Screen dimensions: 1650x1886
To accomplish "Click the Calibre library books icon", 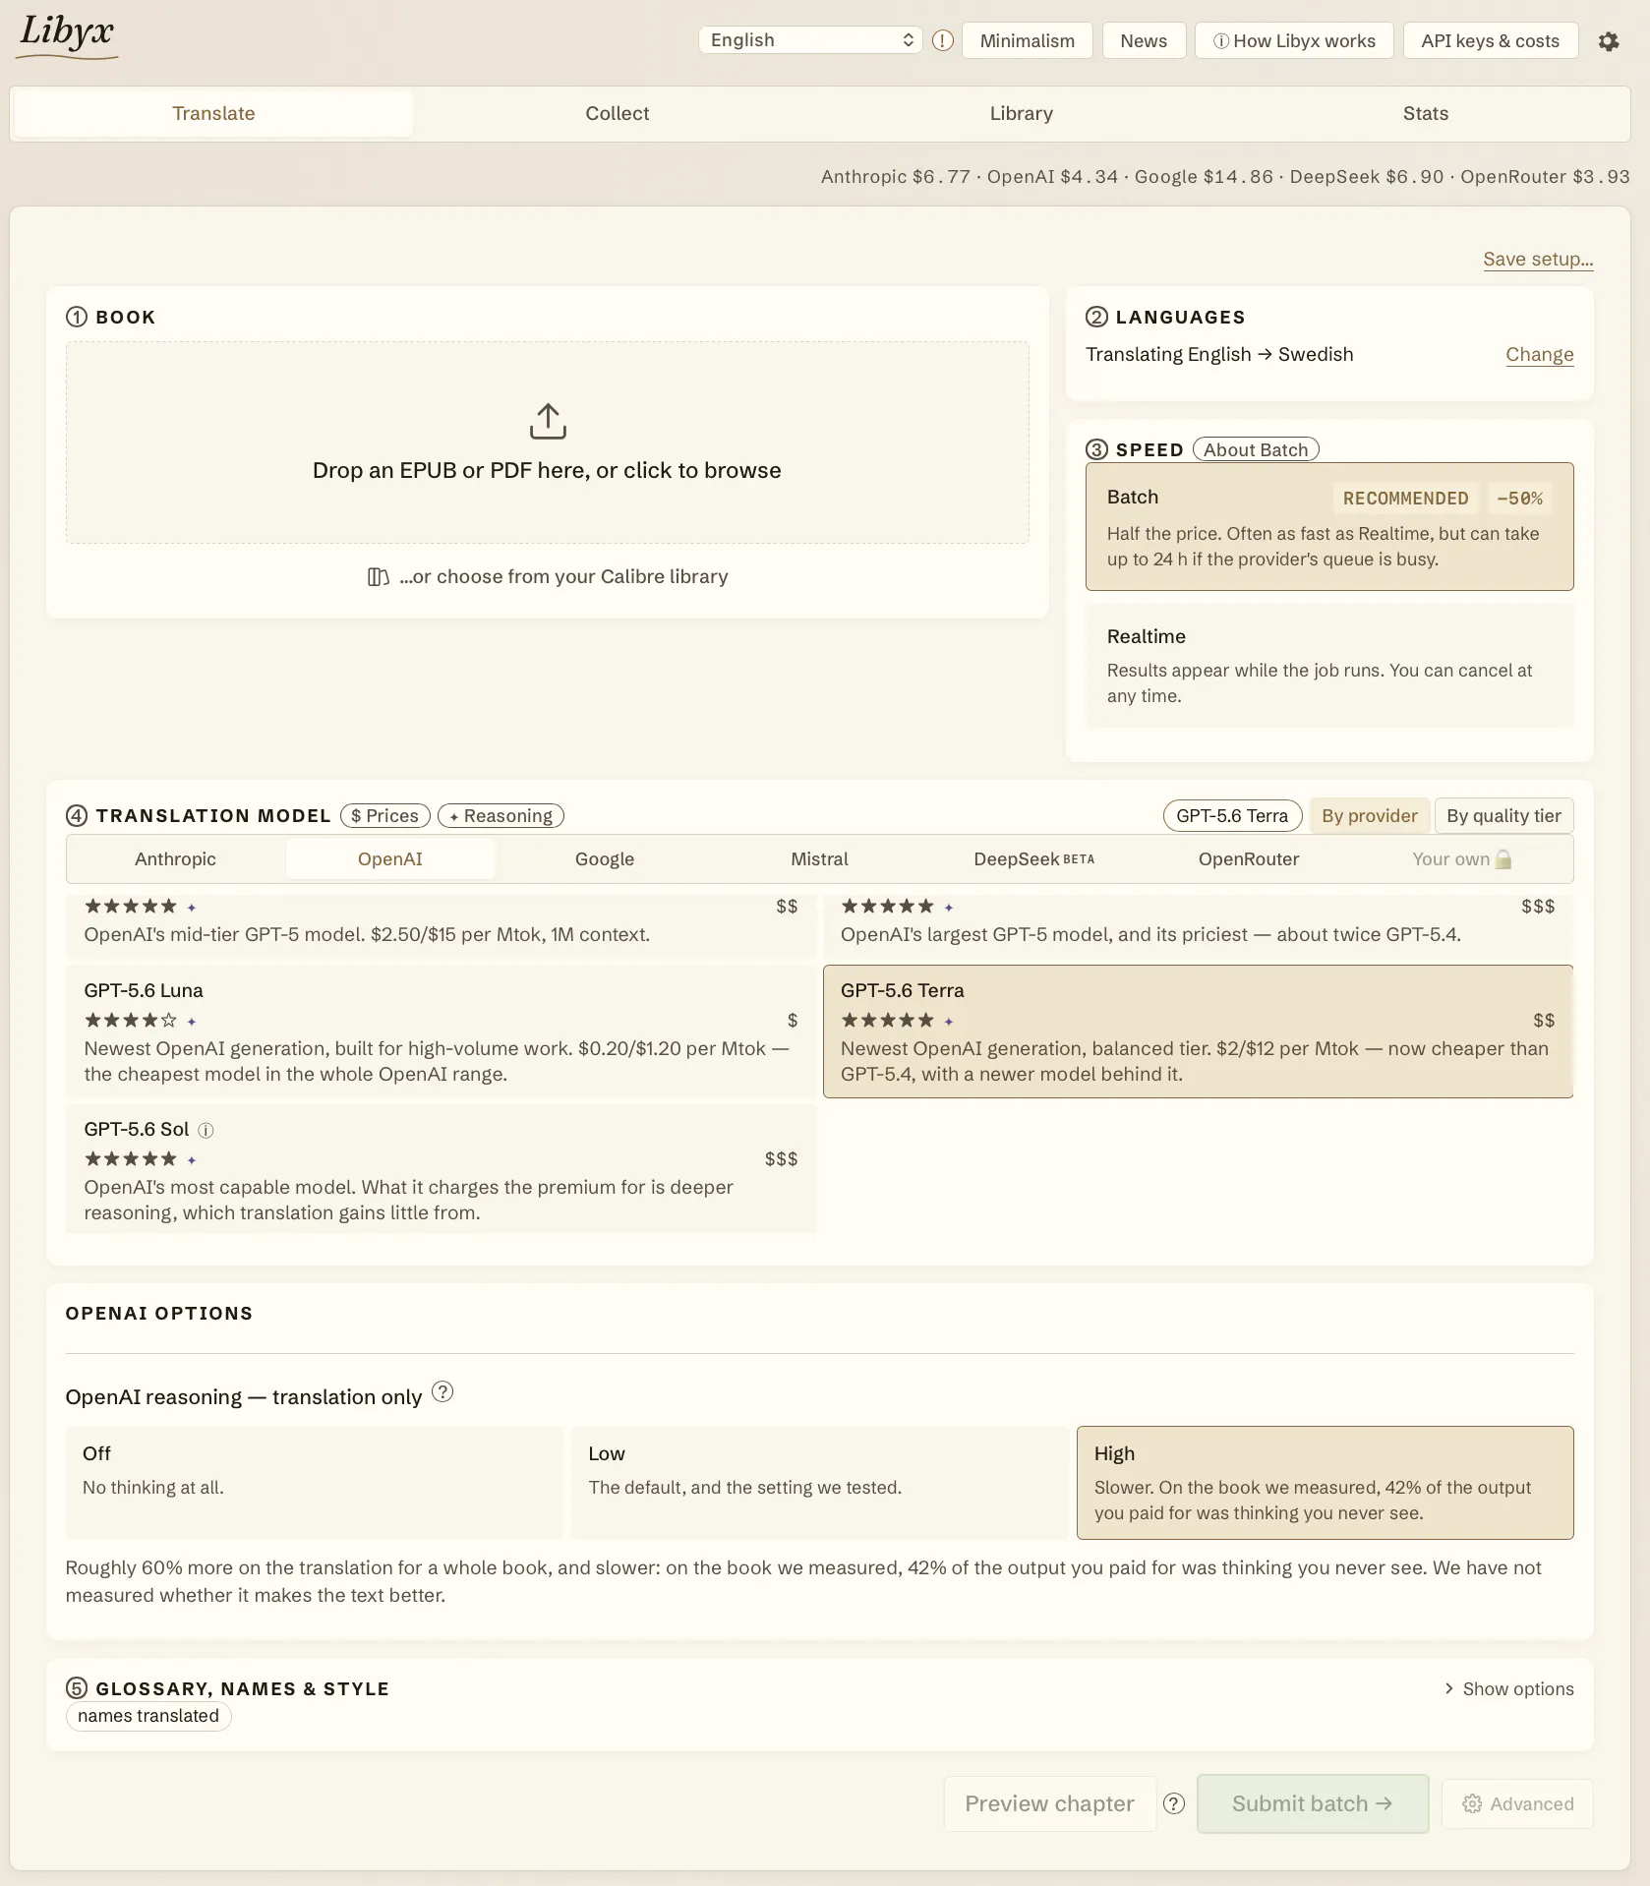I will pos(378,577).
